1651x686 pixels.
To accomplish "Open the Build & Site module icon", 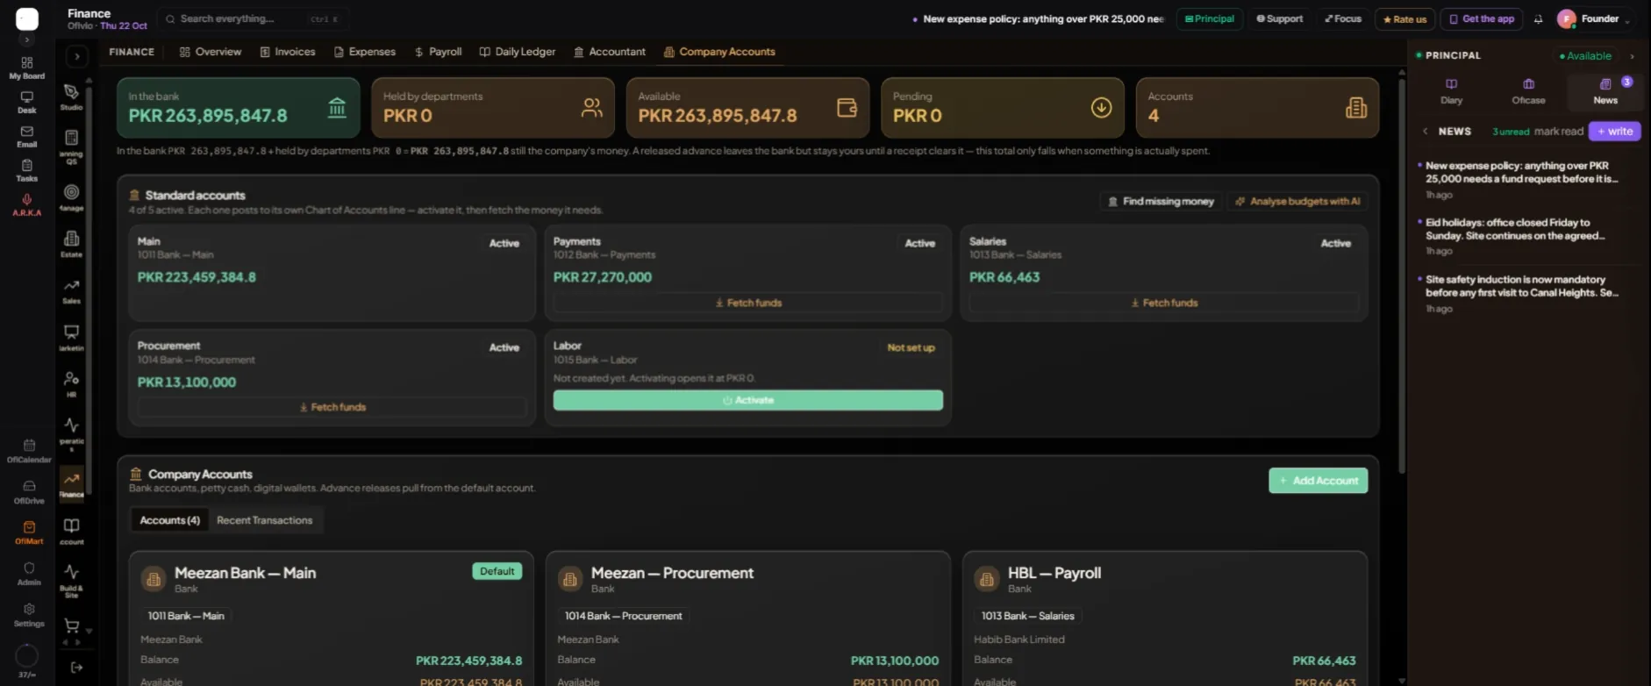I will tap(72, 581).
